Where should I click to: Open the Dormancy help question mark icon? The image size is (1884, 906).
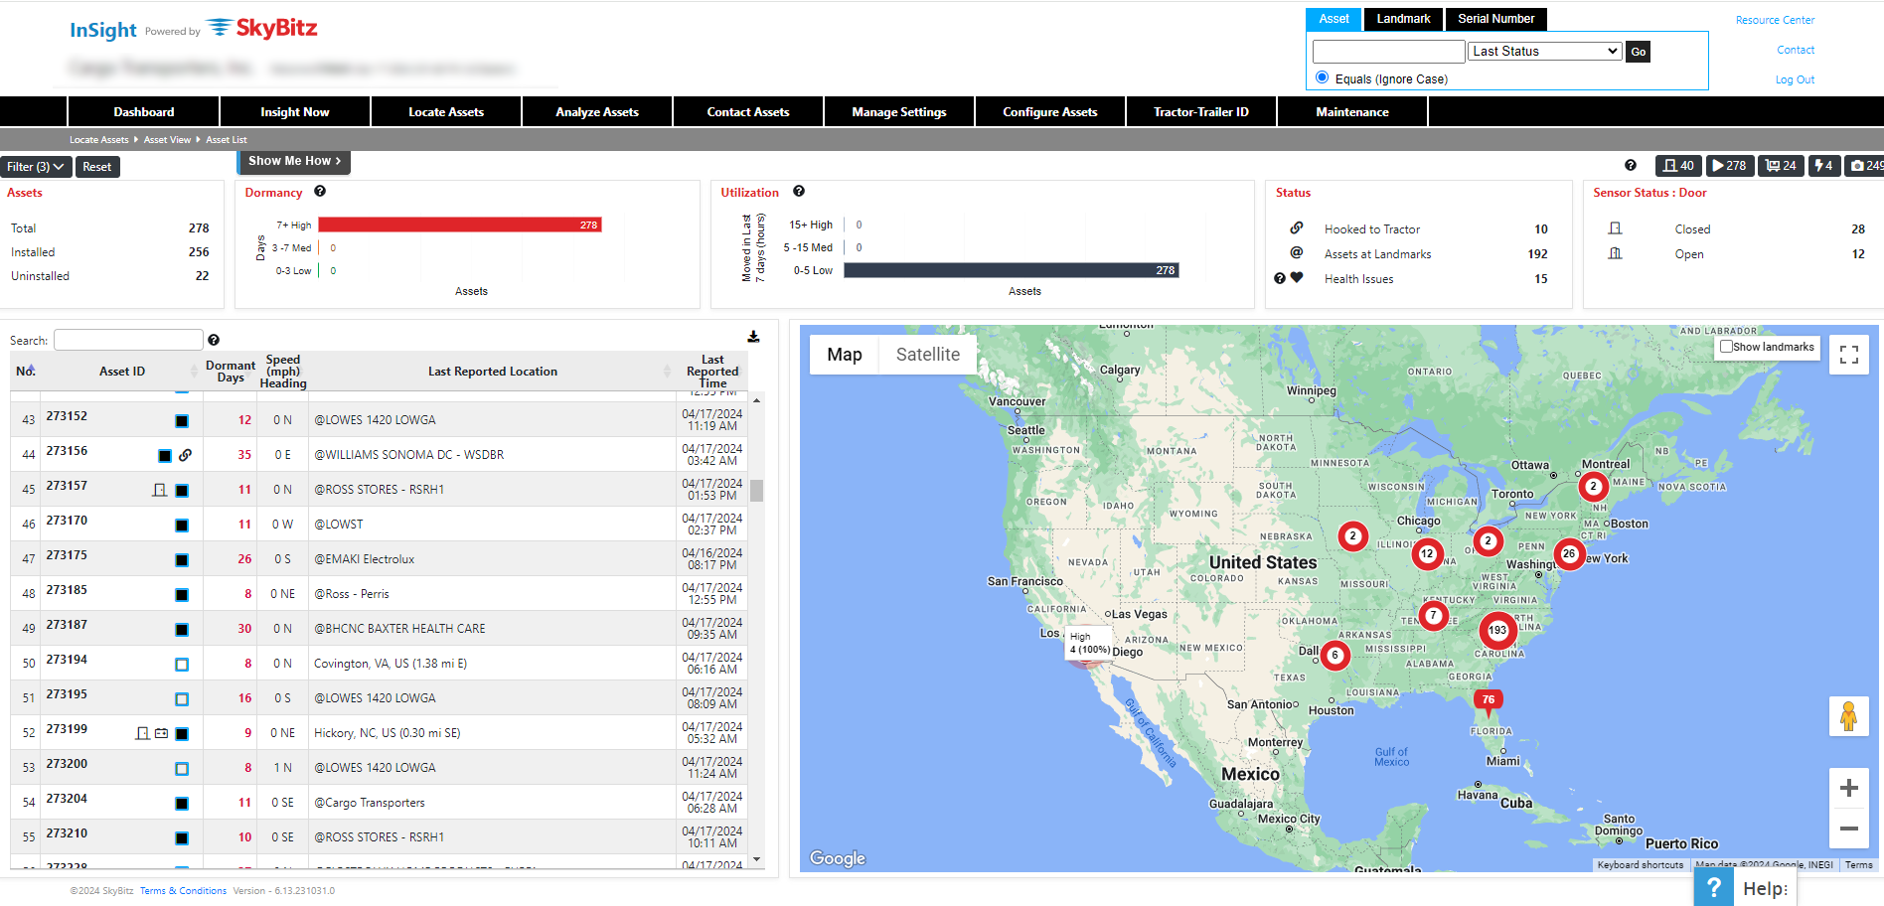pos(320,192)
